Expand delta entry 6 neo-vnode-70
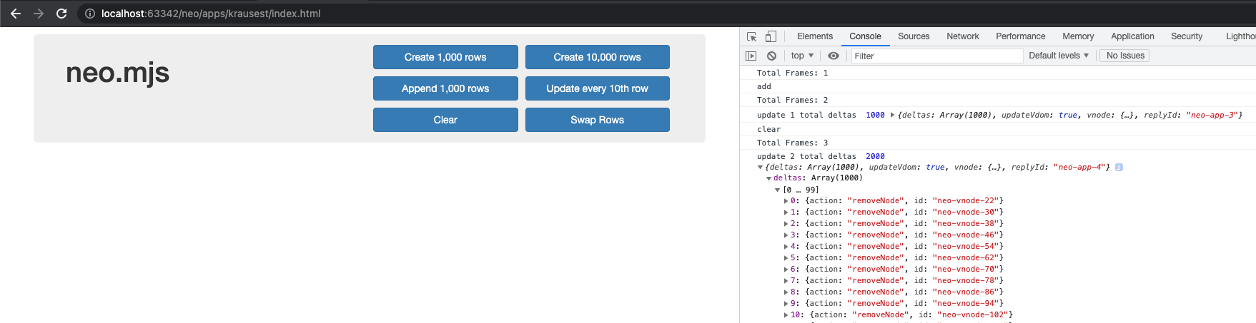 click(x=786, y=270)
